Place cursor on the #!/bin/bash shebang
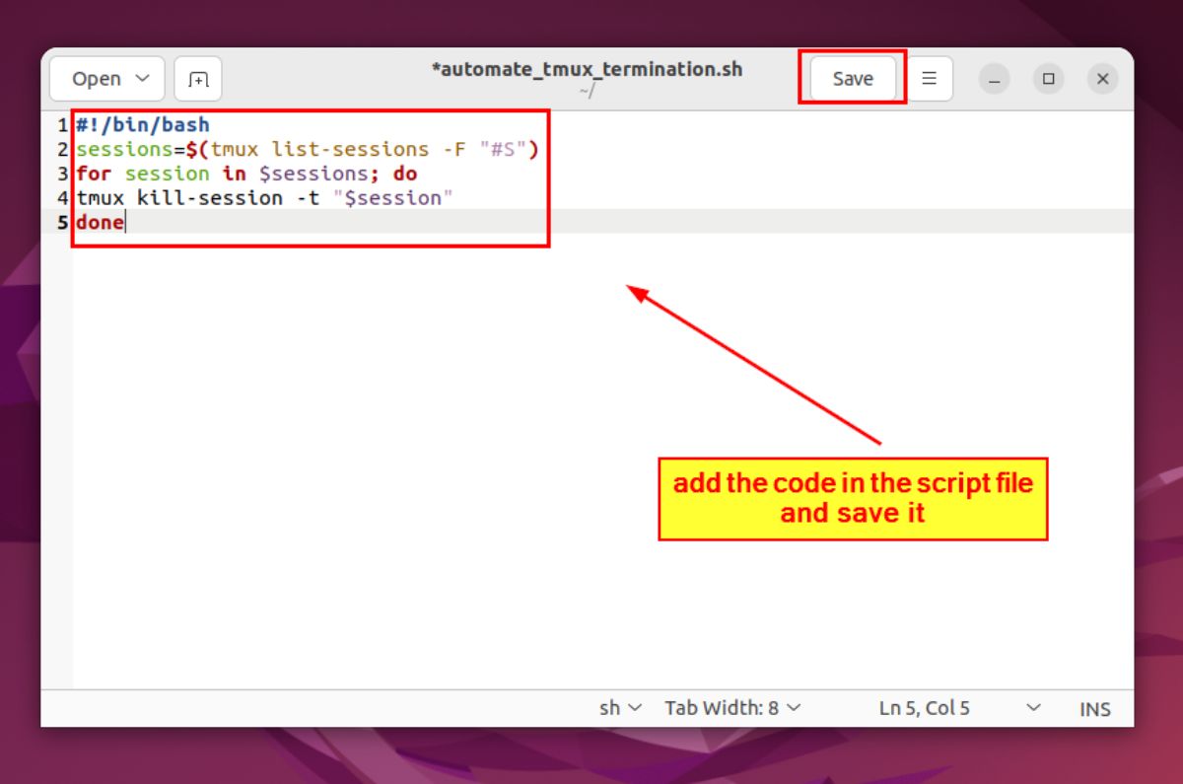Screen dimensions: 1183x784 (x=142, y=125)
